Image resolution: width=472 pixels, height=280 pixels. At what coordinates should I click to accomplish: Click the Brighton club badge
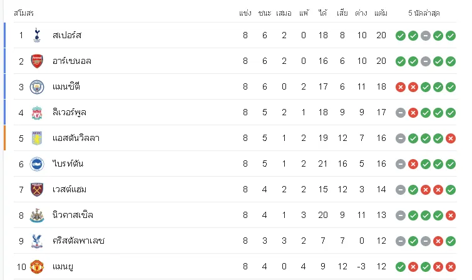[37, 164]
